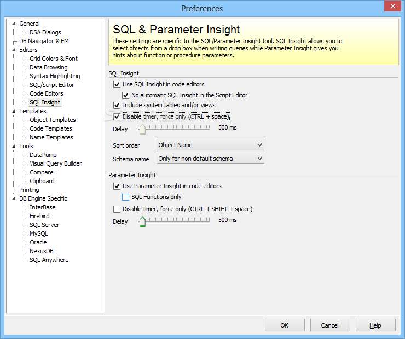
Task: Open Data Browsing settings
Action: pos(49,68)
